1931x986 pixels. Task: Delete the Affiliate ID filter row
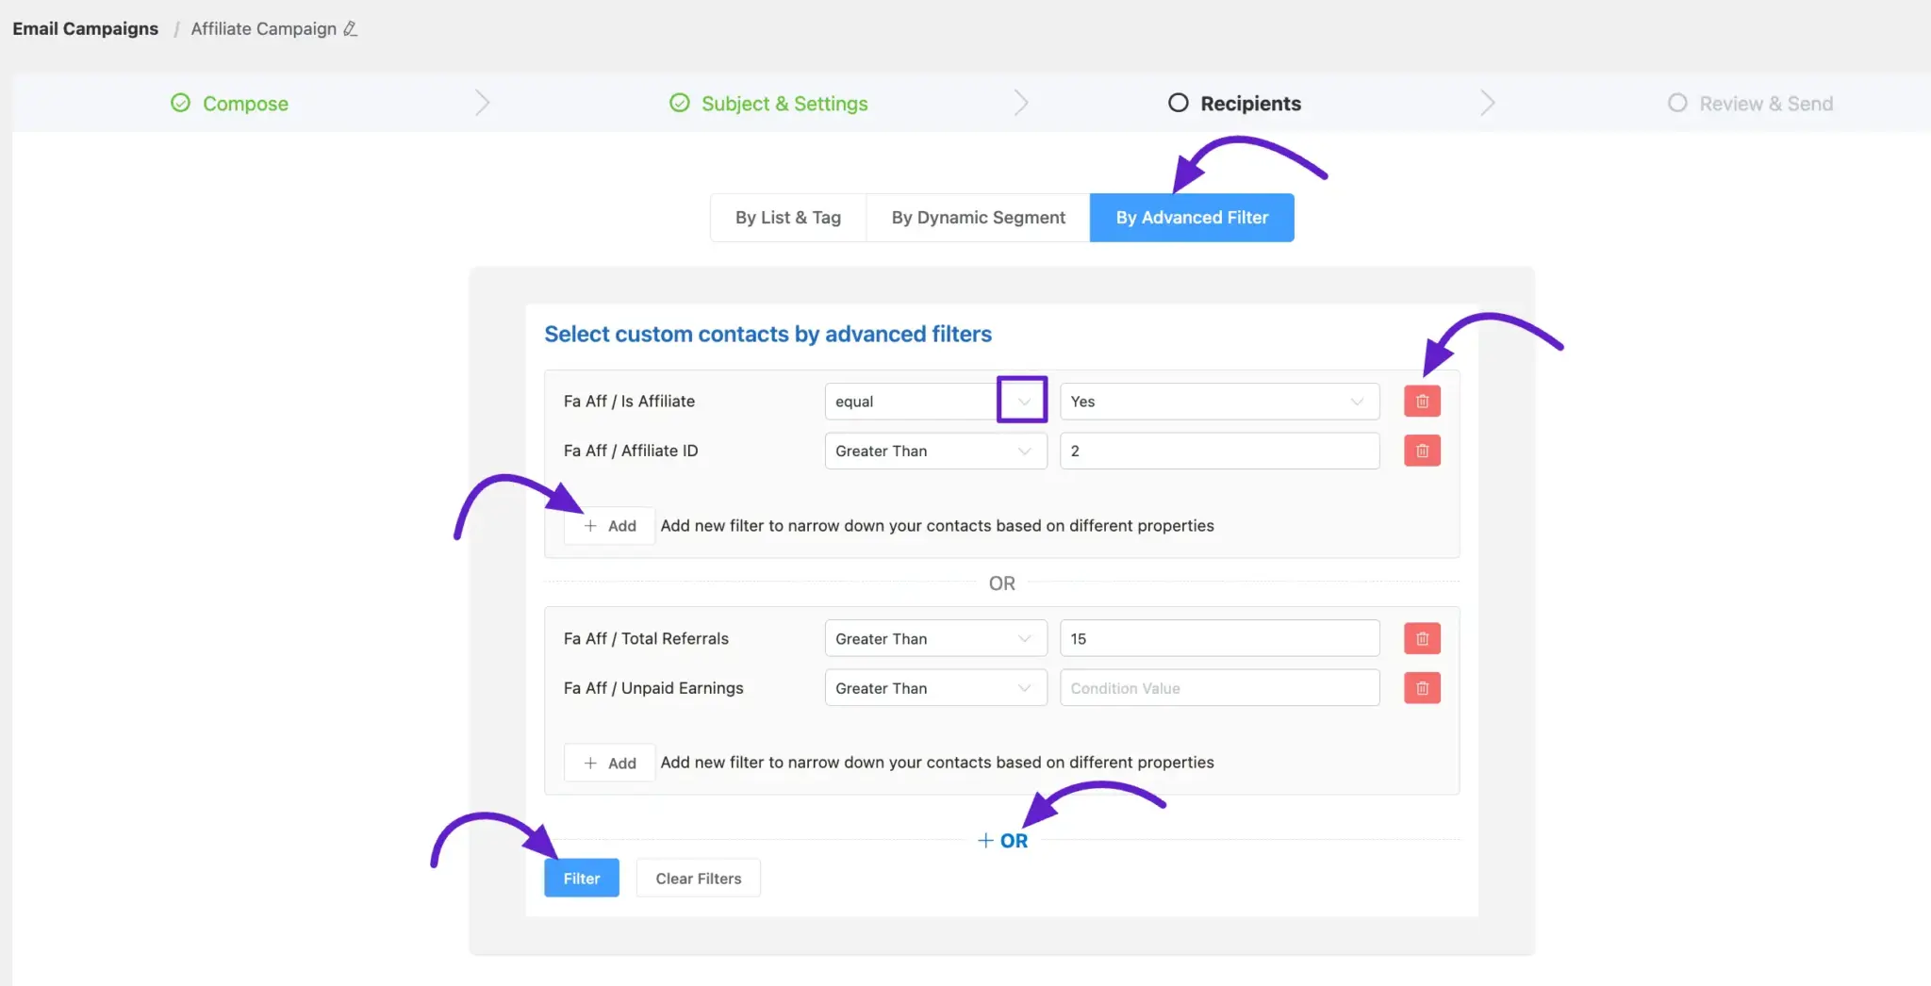coord(1422,452)
